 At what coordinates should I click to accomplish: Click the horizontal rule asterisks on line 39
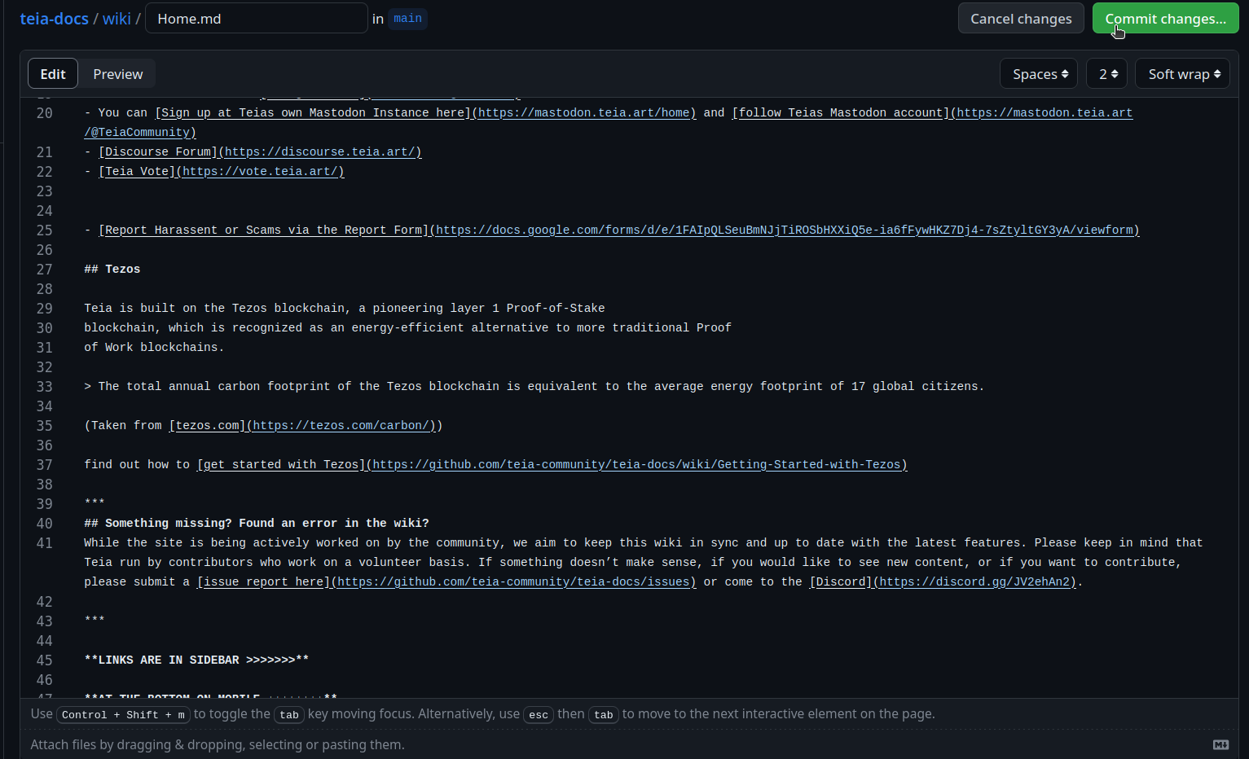[95, 502]
